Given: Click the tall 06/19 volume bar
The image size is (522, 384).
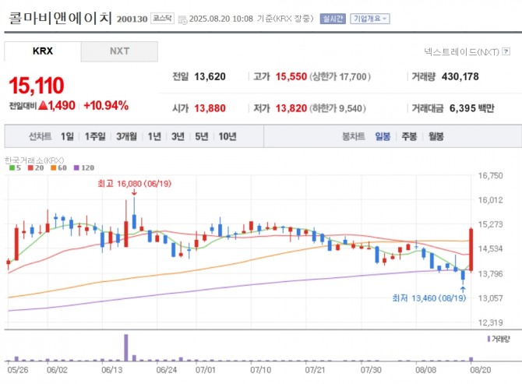Looking at the screenshot, I should pyautogui.click(x=126, y=347).
